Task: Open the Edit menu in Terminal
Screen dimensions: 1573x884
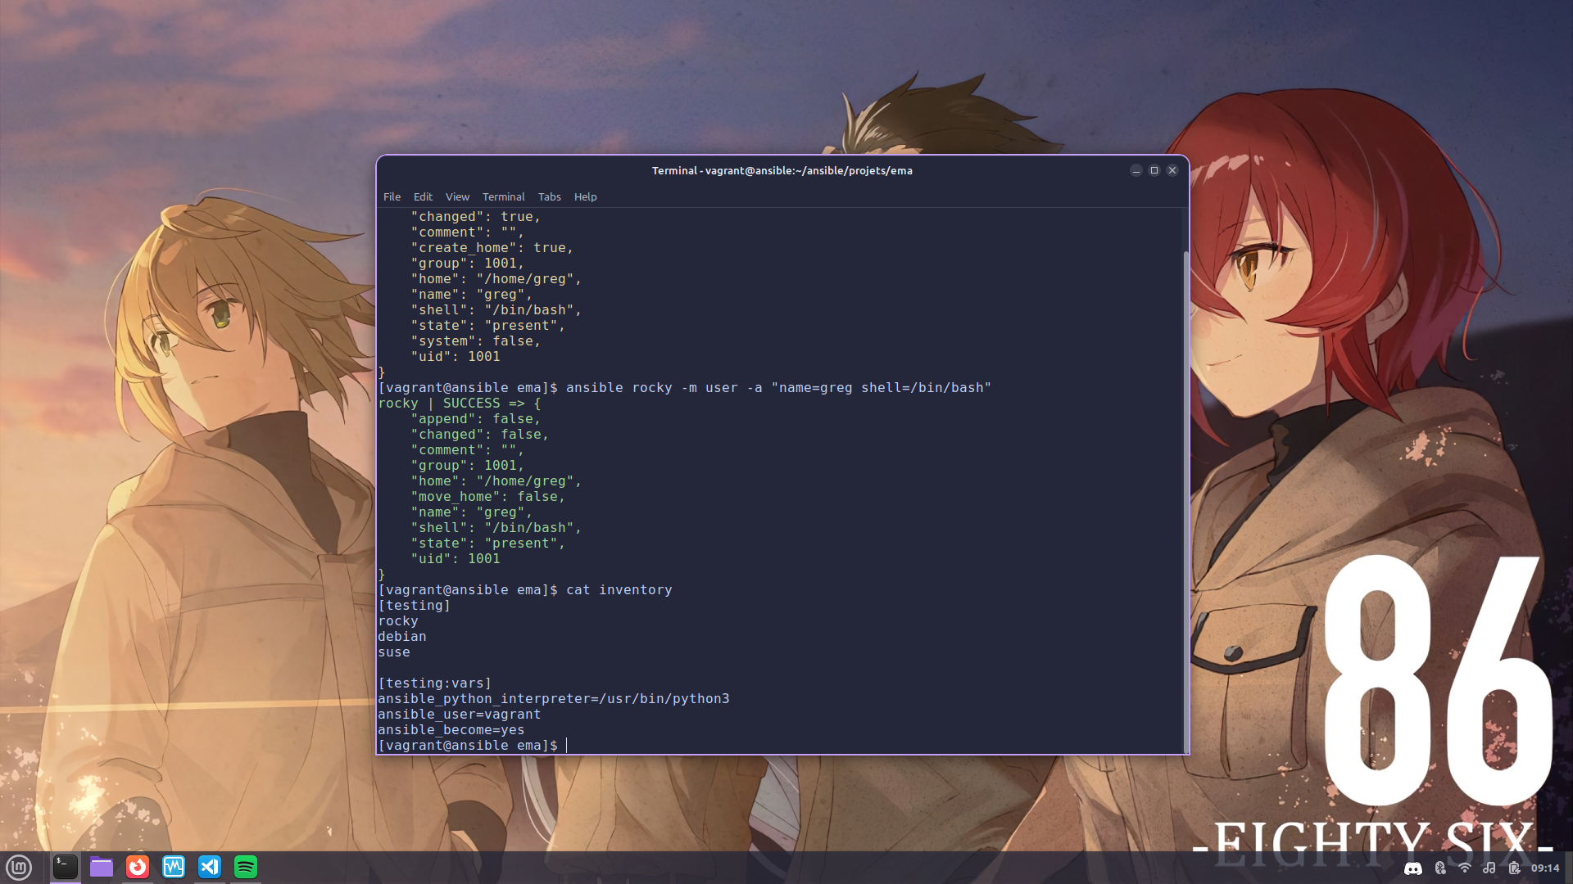Action: [x=423, y=196]
